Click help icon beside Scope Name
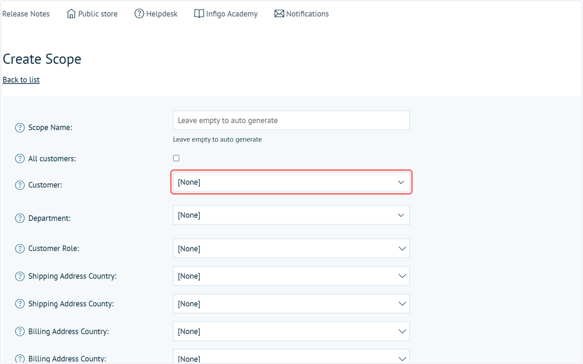The image size is (583, 364). click(19, 128)
